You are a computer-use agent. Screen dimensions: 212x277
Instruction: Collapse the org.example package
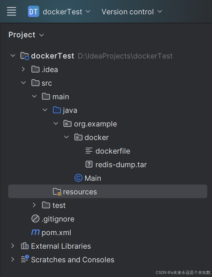click(x=56, y=123)
